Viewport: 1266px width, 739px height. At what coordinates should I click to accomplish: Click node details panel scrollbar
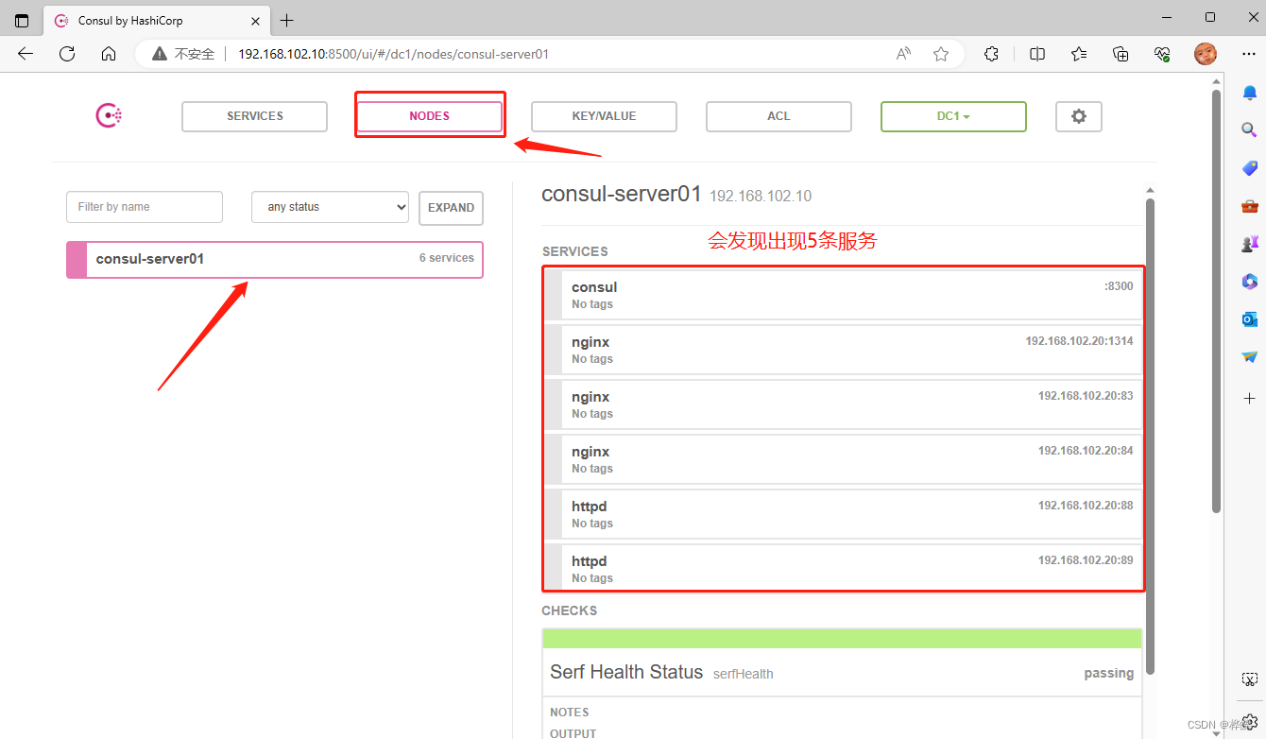[1150, 436]
